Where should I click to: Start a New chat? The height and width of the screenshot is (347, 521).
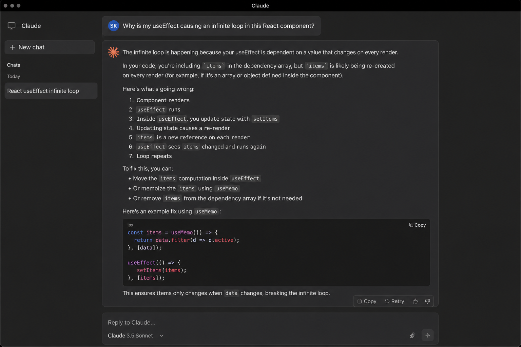[50, 47]
